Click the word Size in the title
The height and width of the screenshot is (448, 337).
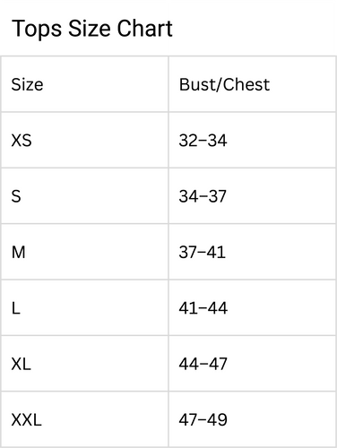click(x=90, y=29)
